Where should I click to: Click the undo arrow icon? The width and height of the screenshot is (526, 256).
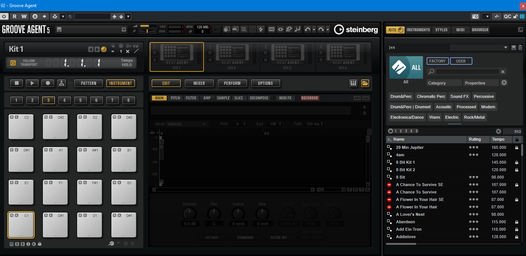[307, 29]
